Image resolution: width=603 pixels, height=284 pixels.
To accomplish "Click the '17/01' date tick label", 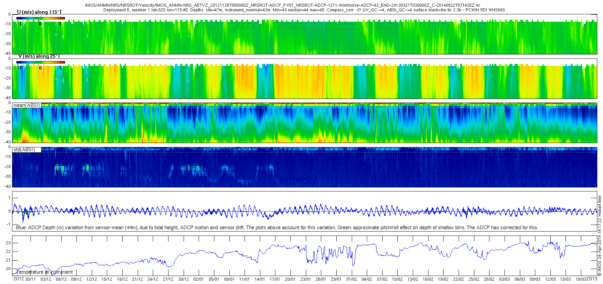I will tap(275, 279).
